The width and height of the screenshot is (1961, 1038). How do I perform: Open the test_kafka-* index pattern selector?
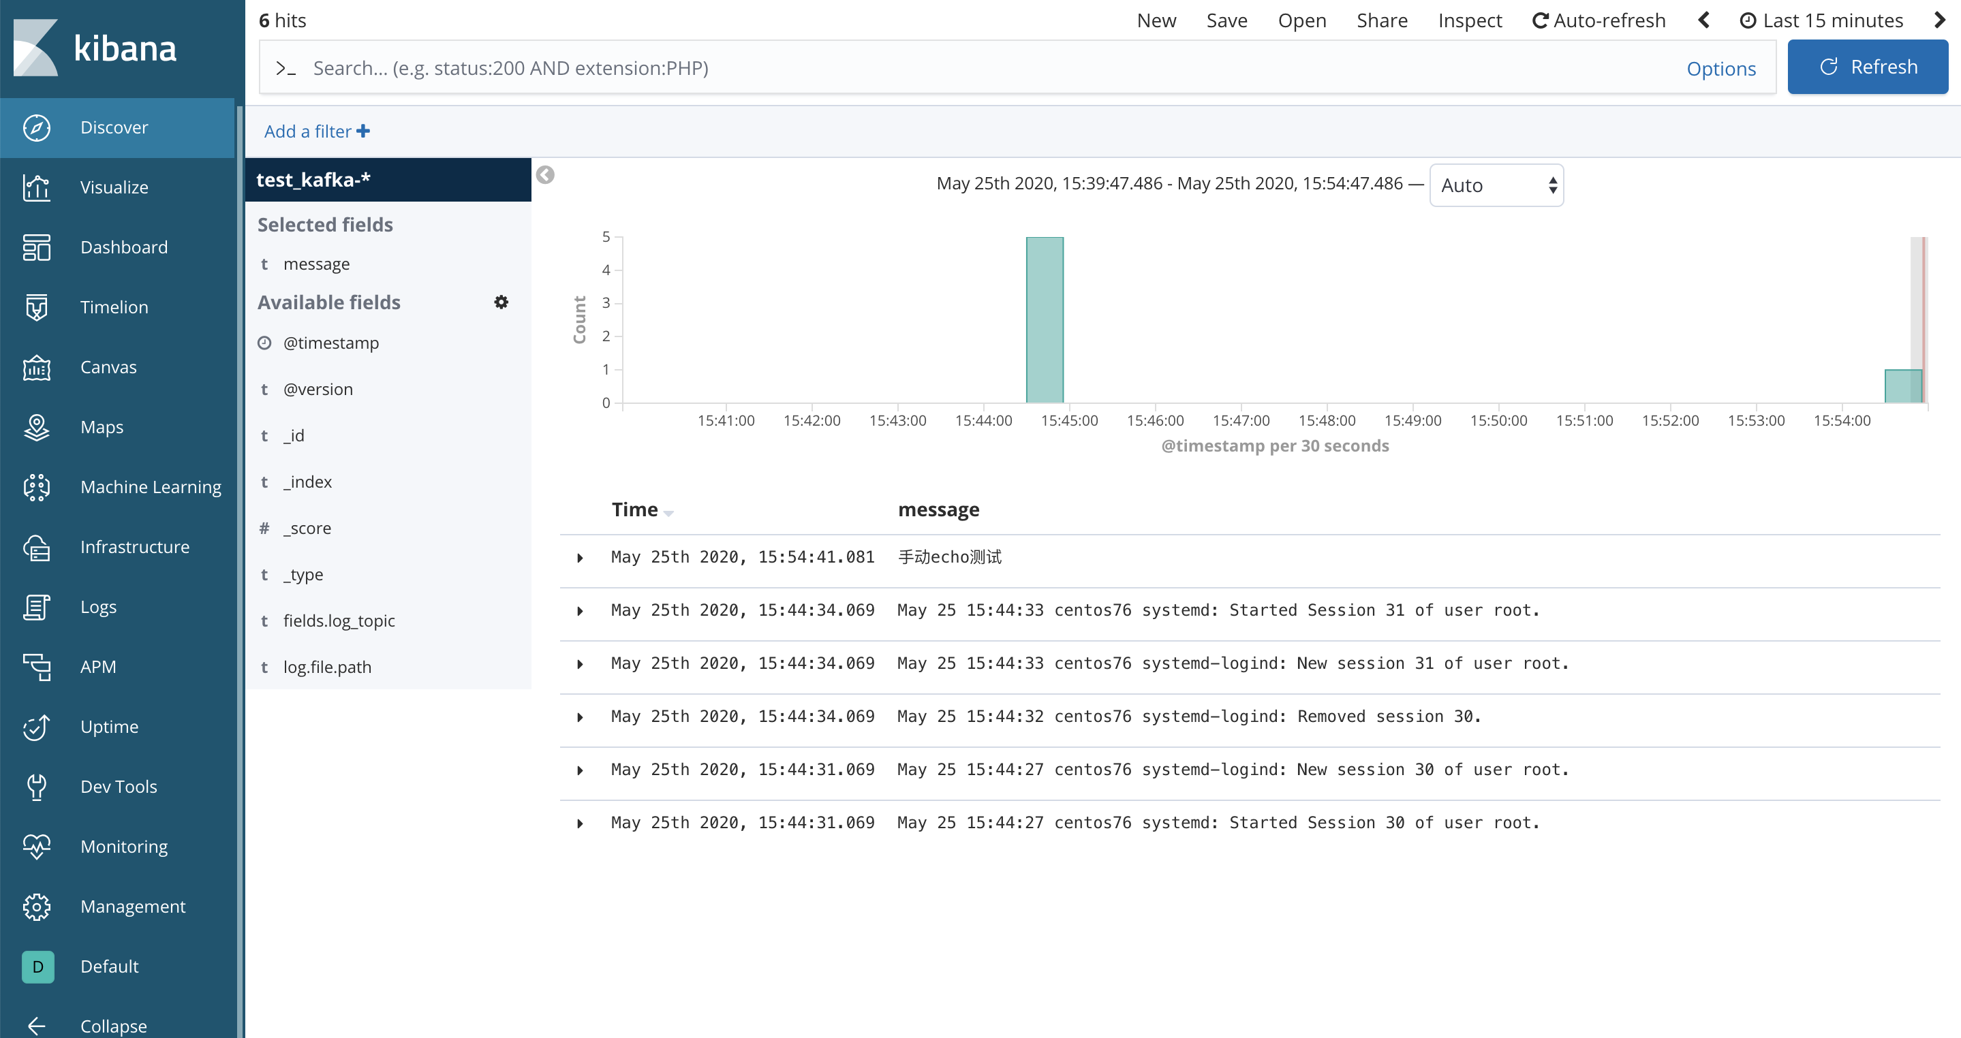(x=388, y=180)
